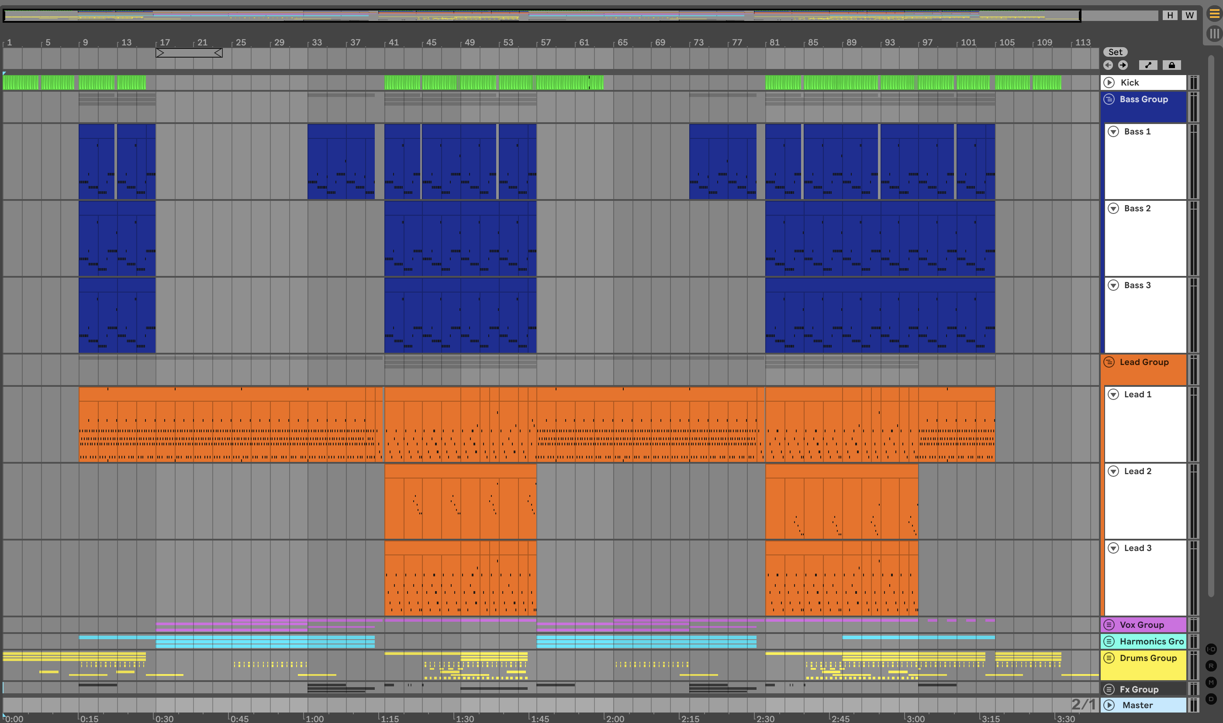The width and height of the screenshot is (1223, 723).
Task: Click Kick track's circular play icon
Action: [1109, 83]
